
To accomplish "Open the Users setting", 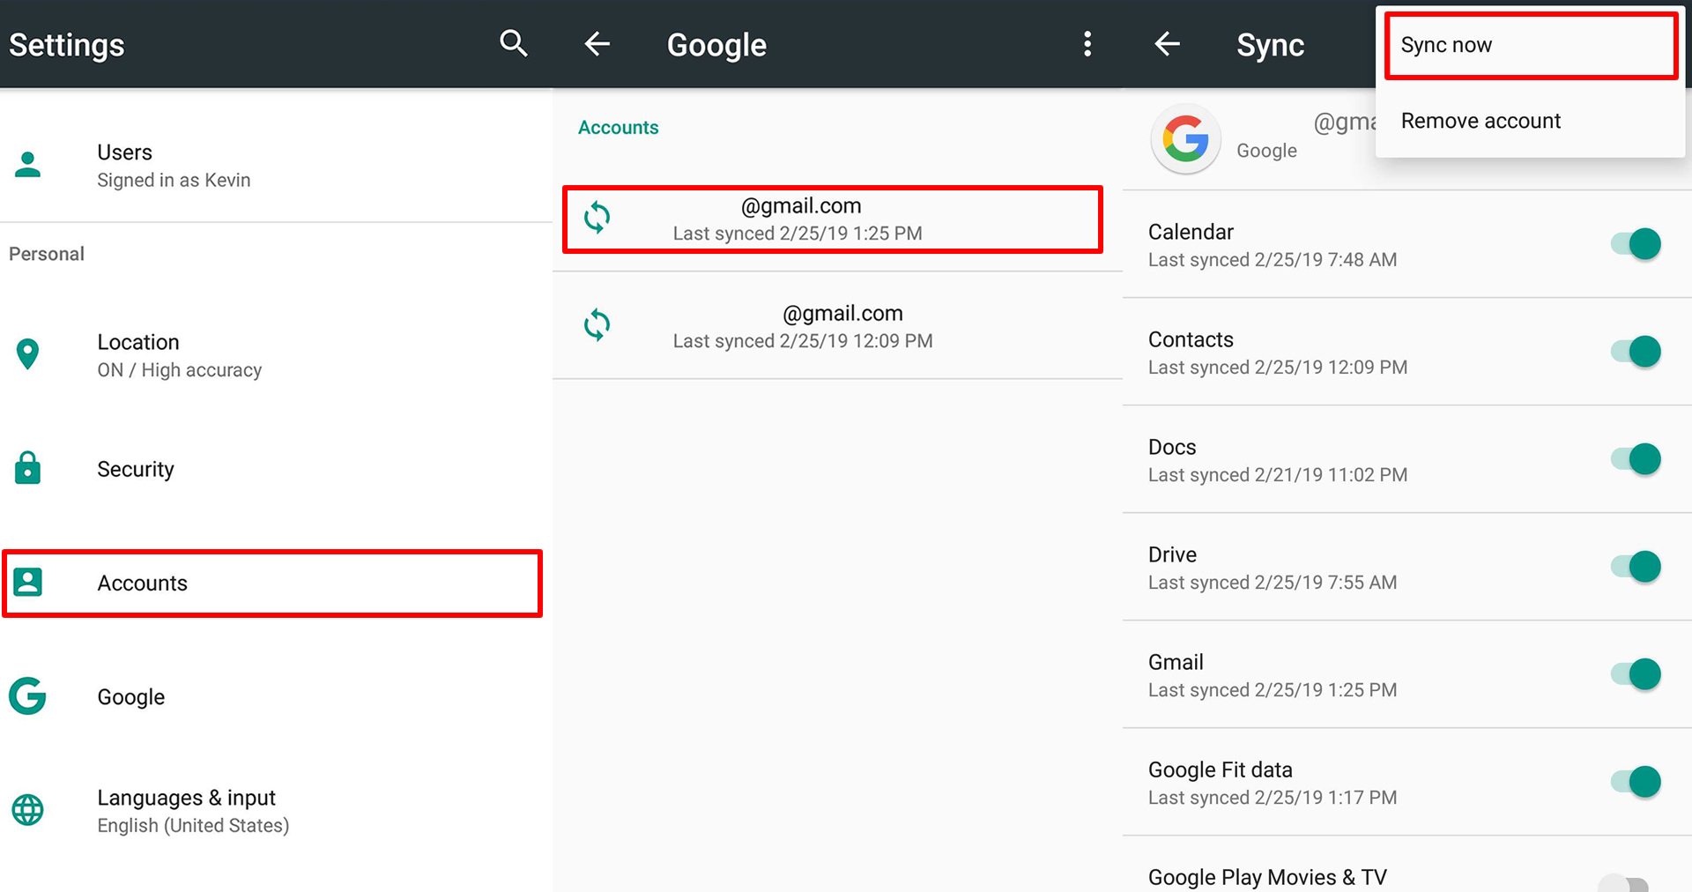I will tap(276, 166).
